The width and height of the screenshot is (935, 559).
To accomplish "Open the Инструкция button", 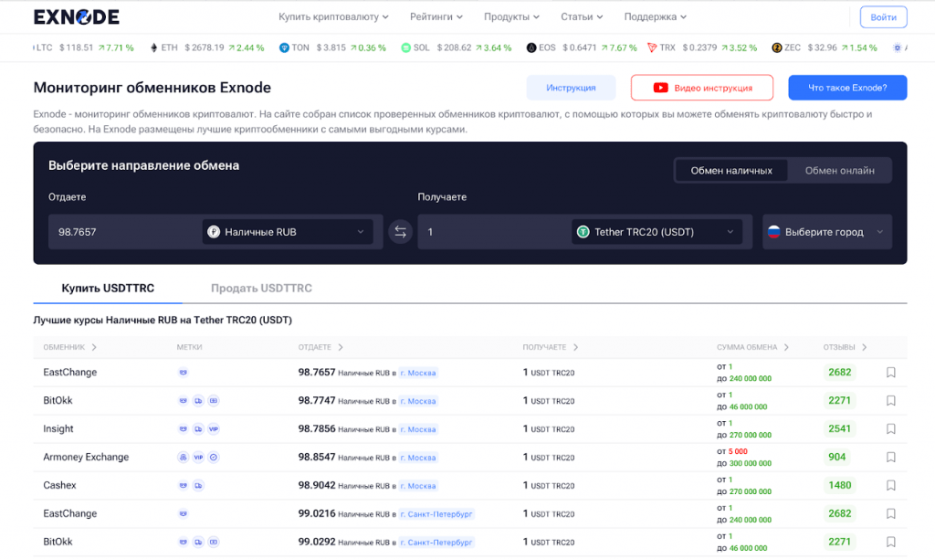I will click(571, 88).
